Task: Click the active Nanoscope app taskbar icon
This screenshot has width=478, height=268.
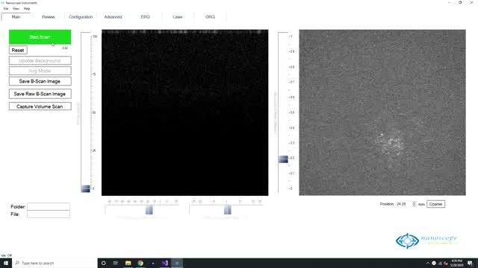Action: tap(177, 263)
